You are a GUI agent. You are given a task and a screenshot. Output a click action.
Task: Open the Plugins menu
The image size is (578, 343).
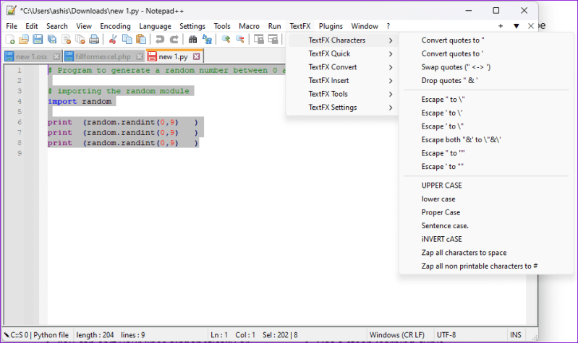coord(331,26)
